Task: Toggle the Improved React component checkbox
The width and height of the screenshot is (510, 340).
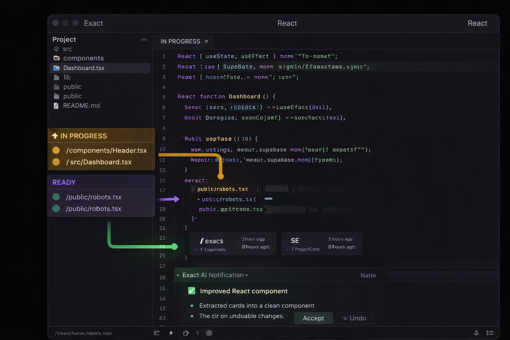Action: [x=192, y=291]
